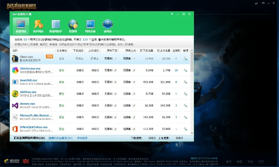The height and width of the screenshot is (167, 279).
Task: Open the 停用程序 tab
Action: (82, 137)
